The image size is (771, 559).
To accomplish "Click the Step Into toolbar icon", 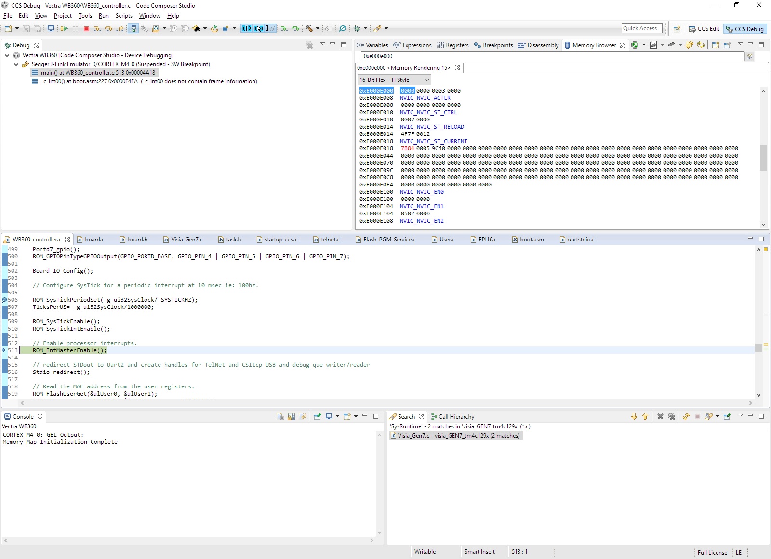I will tap(97, 29).
